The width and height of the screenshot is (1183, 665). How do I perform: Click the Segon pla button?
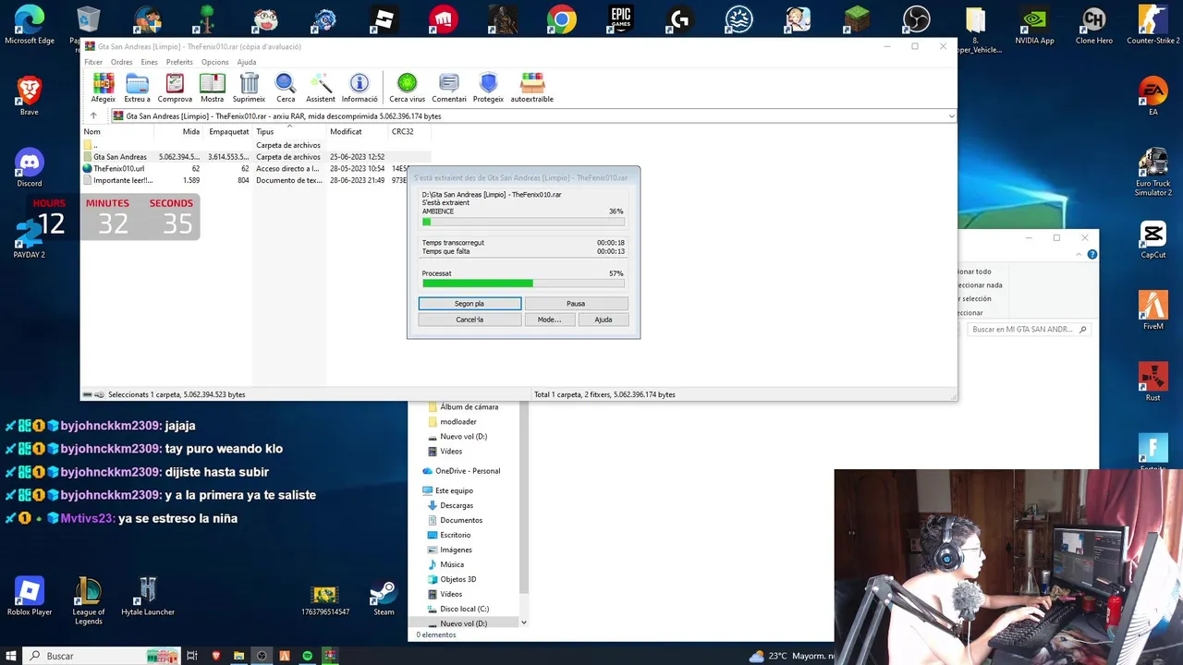click(x=470, y=303)
